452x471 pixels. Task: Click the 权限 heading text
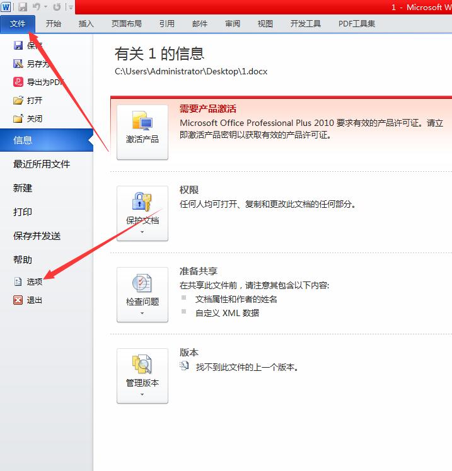pyautogui.click(x=189, y=190)
